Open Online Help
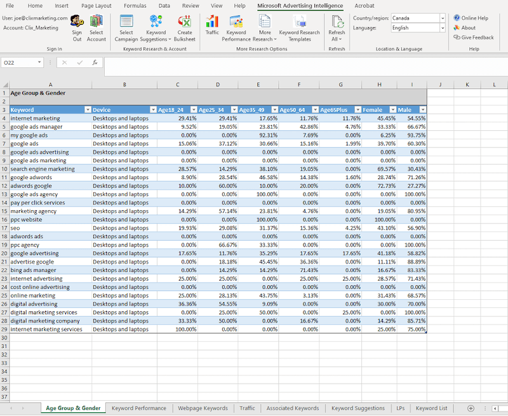 (x=471, y=18)
